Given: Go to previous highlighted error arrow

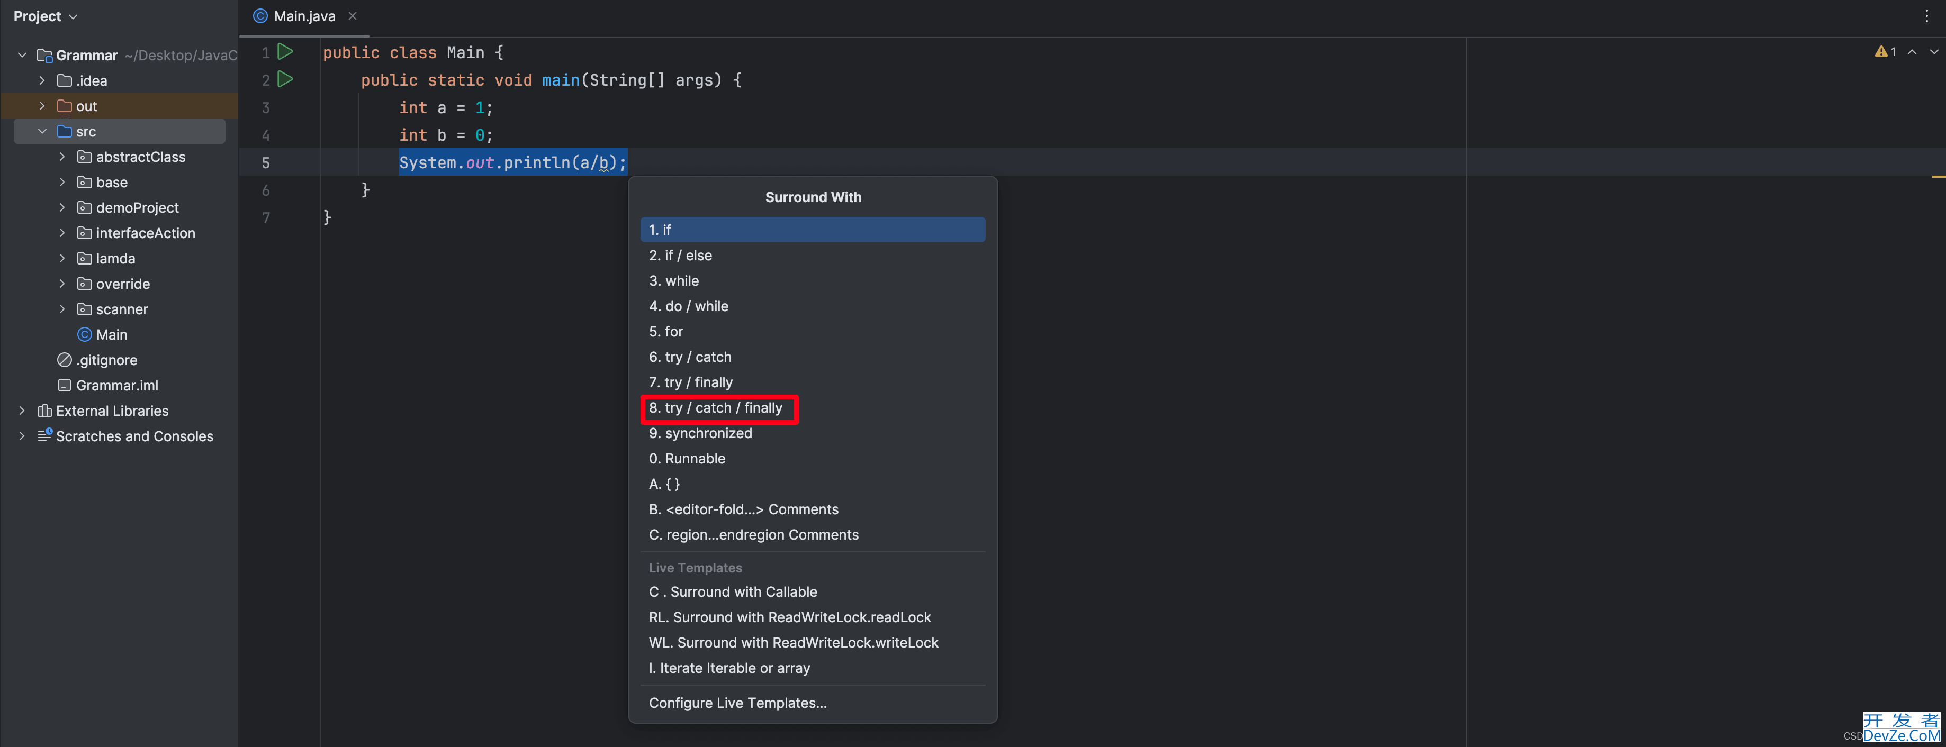Looking at the screenshot, I should [x=1912, y=52].
